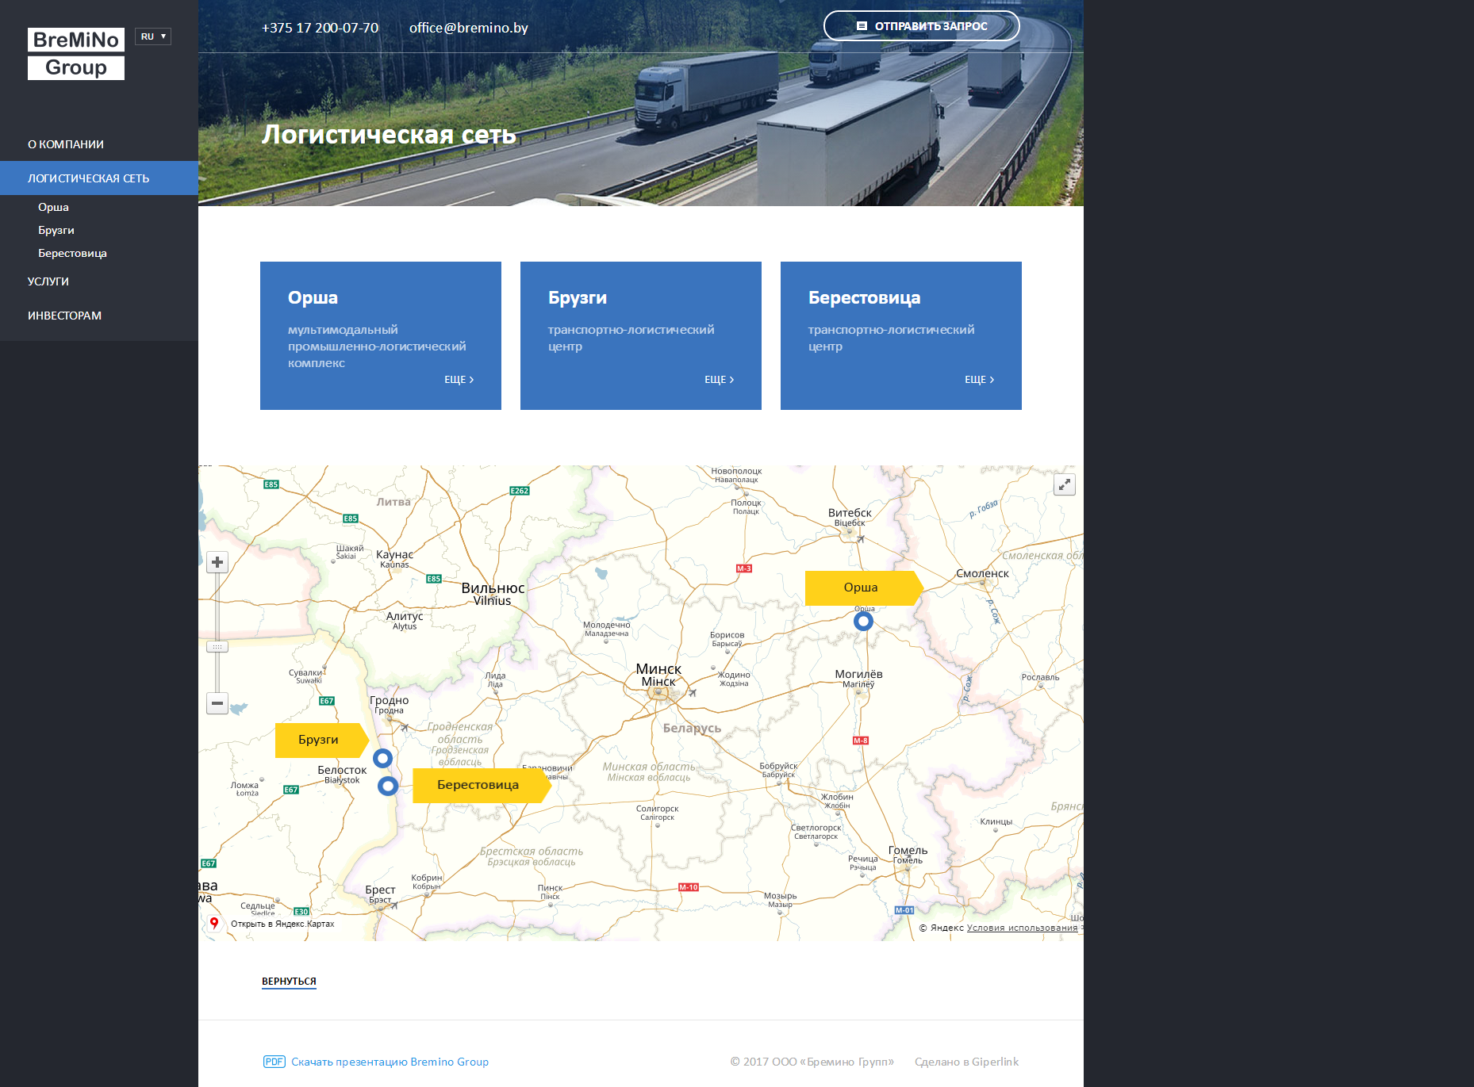Select the ЛОГИСТИЧЕСКАЯ СЕТЬ menu item
This screenshot has height=1087, width=1474.
coord(99,178)
